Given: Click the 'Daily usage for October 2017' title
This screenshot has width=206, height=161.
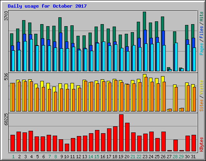Looking at the screenshot, I should point(47,6).
